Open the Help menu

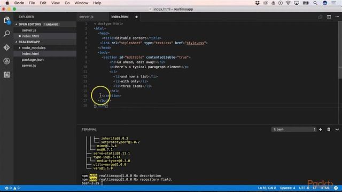pos(97,3)
